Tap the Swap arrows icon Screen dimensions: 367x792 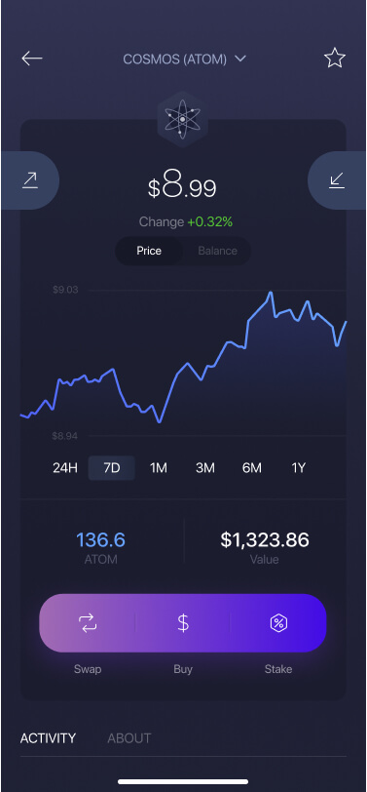[x=88, y=623]
